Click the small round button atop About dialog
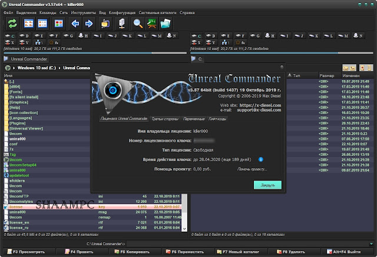Image resolution: width=377 pixels, height=257 pixels. (x=282, y=67)
